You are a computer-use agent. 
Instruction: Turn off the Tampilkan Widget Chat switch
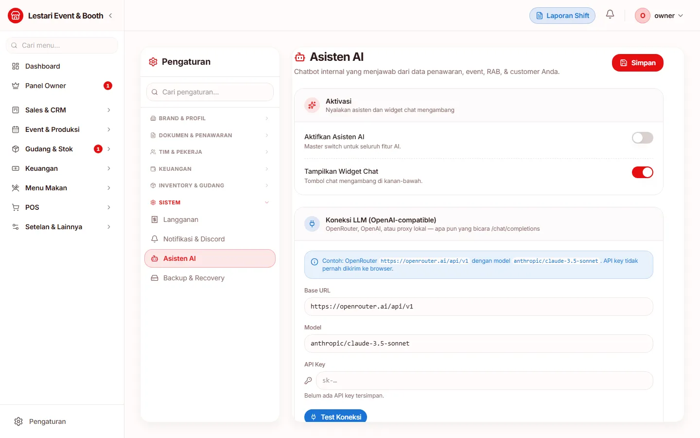point(643,172)
